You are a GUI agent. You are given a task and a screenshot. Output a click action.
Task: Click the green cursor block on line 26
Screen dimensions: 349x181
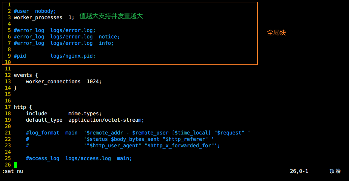[x=15, y=165]
